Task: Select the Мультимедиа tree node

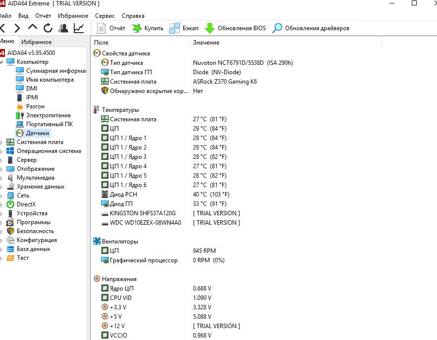Action: 36,178
